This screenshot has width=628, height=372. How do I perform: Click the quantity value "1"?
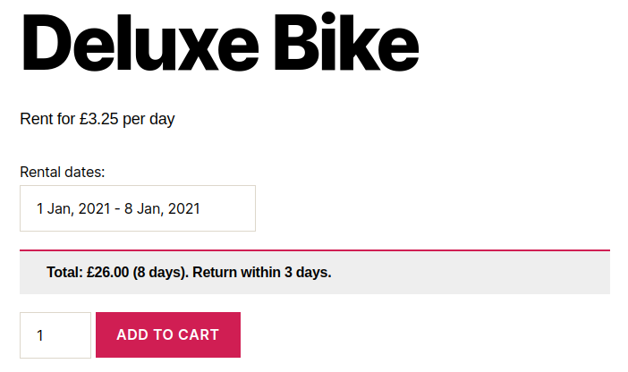coord(40,336)
